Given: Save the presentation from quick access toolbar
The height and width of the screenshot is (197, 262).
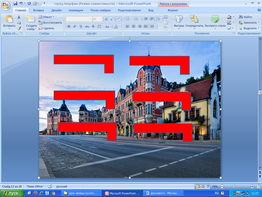Looking at the screenshot, I should pyautogui.click(x=15, y=4).
